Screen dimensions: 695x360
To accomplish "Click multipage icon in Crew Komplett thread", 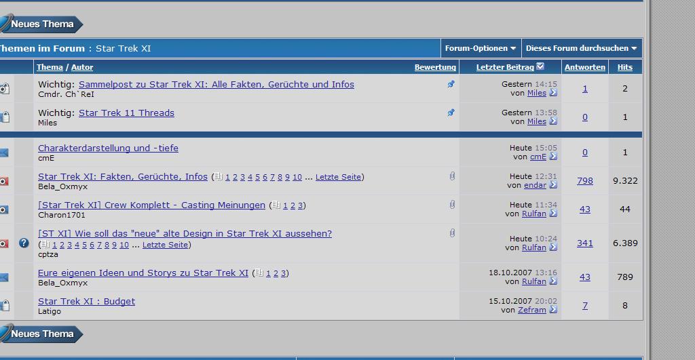I will click(276, 205).
